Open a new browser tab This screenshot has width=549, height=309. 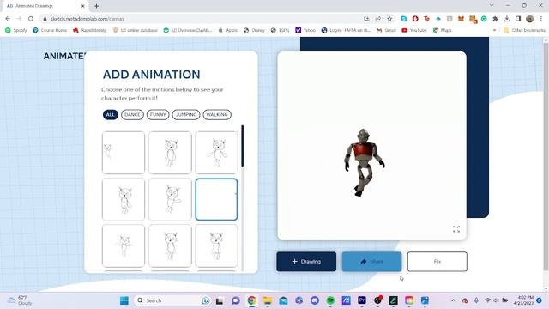pos(96,6)
